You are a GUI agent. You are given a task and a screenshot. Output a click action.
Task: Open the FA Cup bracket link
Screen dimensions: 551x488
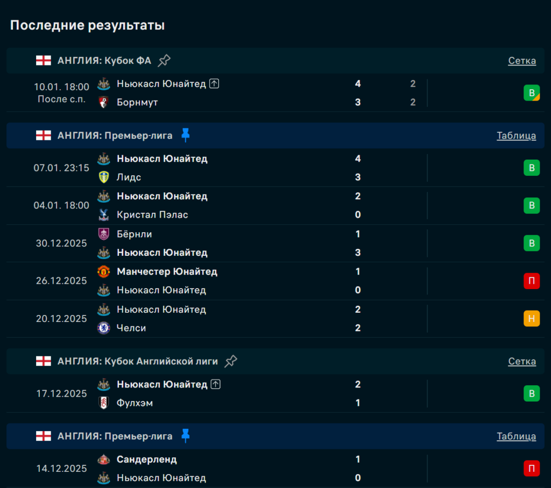521,61
